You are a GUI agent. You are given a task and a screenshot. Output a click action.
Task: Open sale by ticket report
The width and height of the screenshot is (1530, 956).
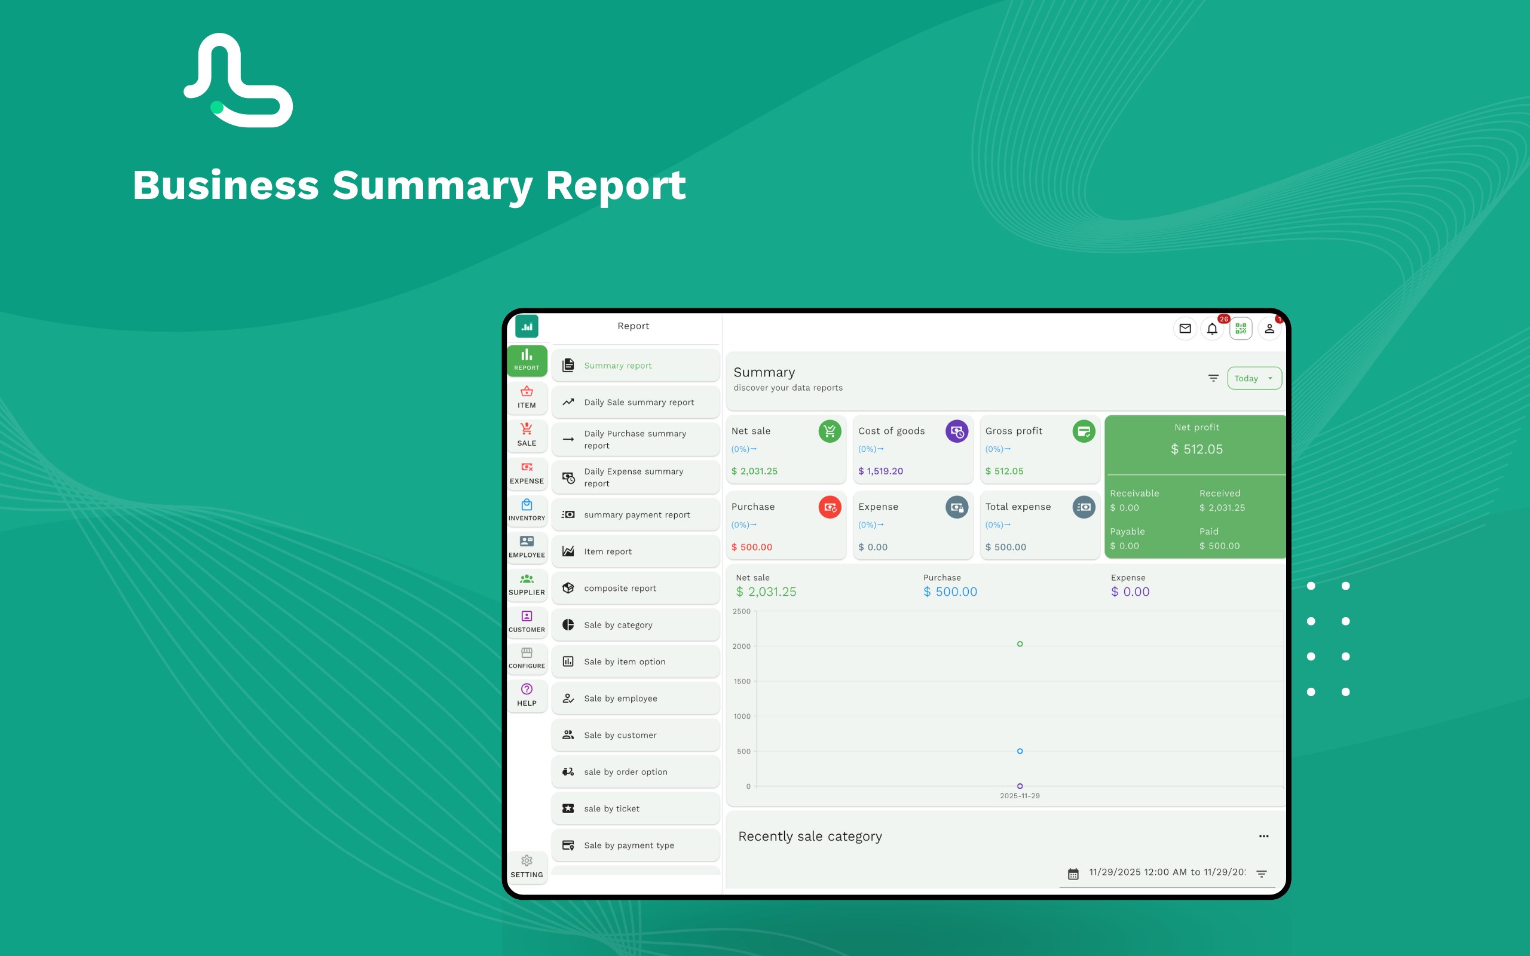pos(635,808)
